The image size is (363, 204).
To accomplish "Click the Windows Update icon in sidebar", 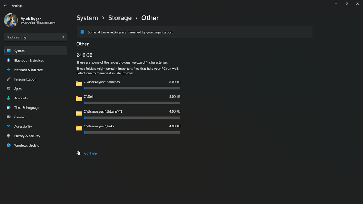I will pos(8,146).
